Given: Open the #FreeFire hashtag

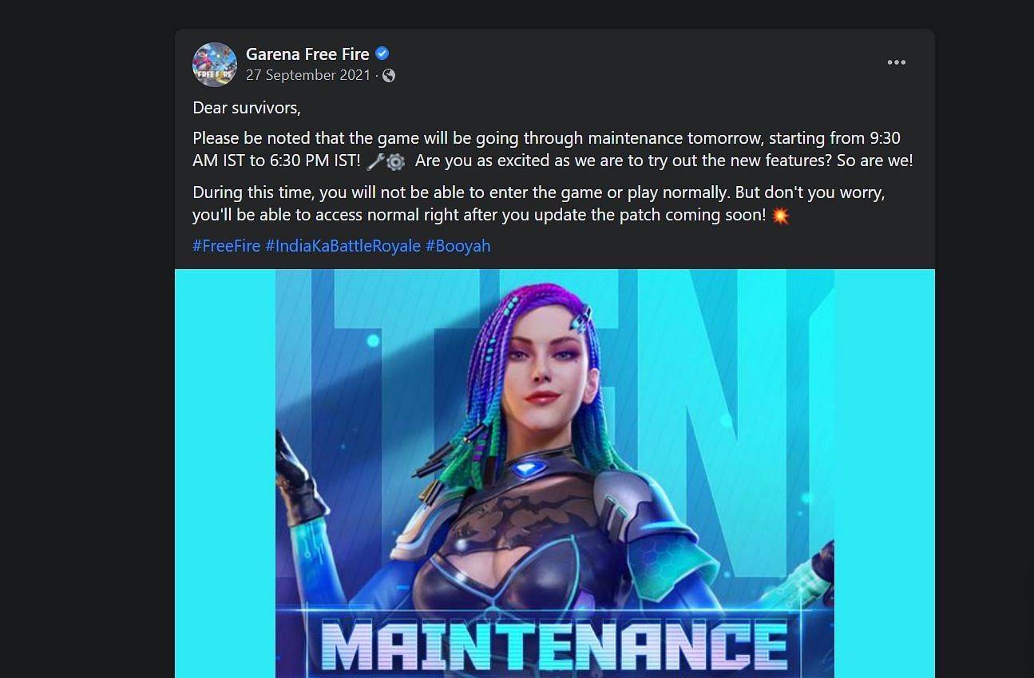Looking at the screenshot, I should pyautogui.click(x=227, y=246).
